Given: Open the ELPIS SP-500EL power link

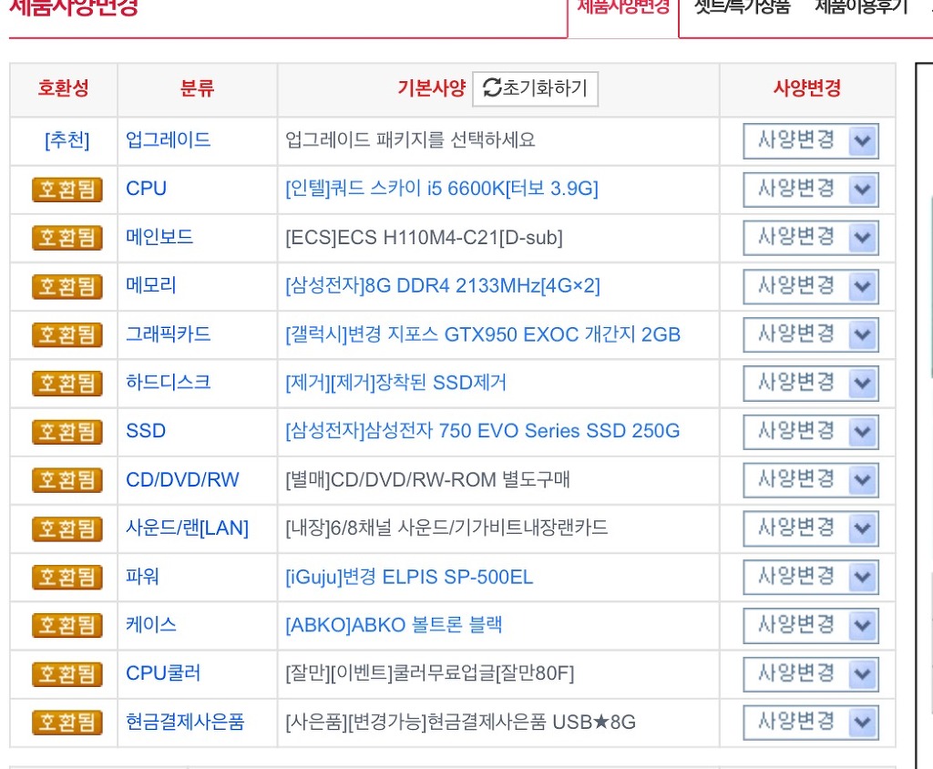Looking at the screenshot, I should 409,577.
